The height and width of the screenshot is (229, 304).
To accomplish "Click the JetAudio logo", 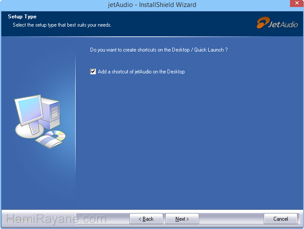I will click(277, 23).
